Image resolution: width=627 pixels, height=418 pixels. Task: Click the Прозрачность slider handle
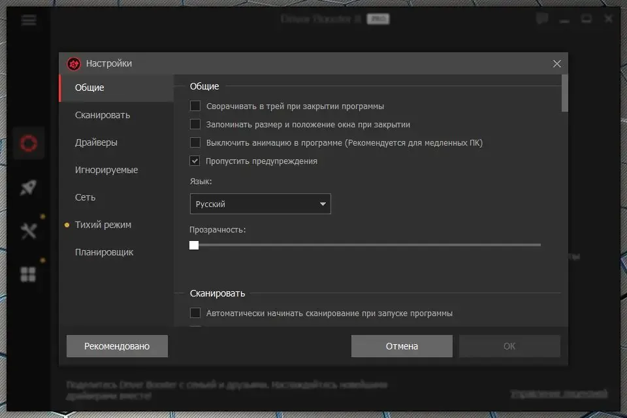[x=194, y=245]
